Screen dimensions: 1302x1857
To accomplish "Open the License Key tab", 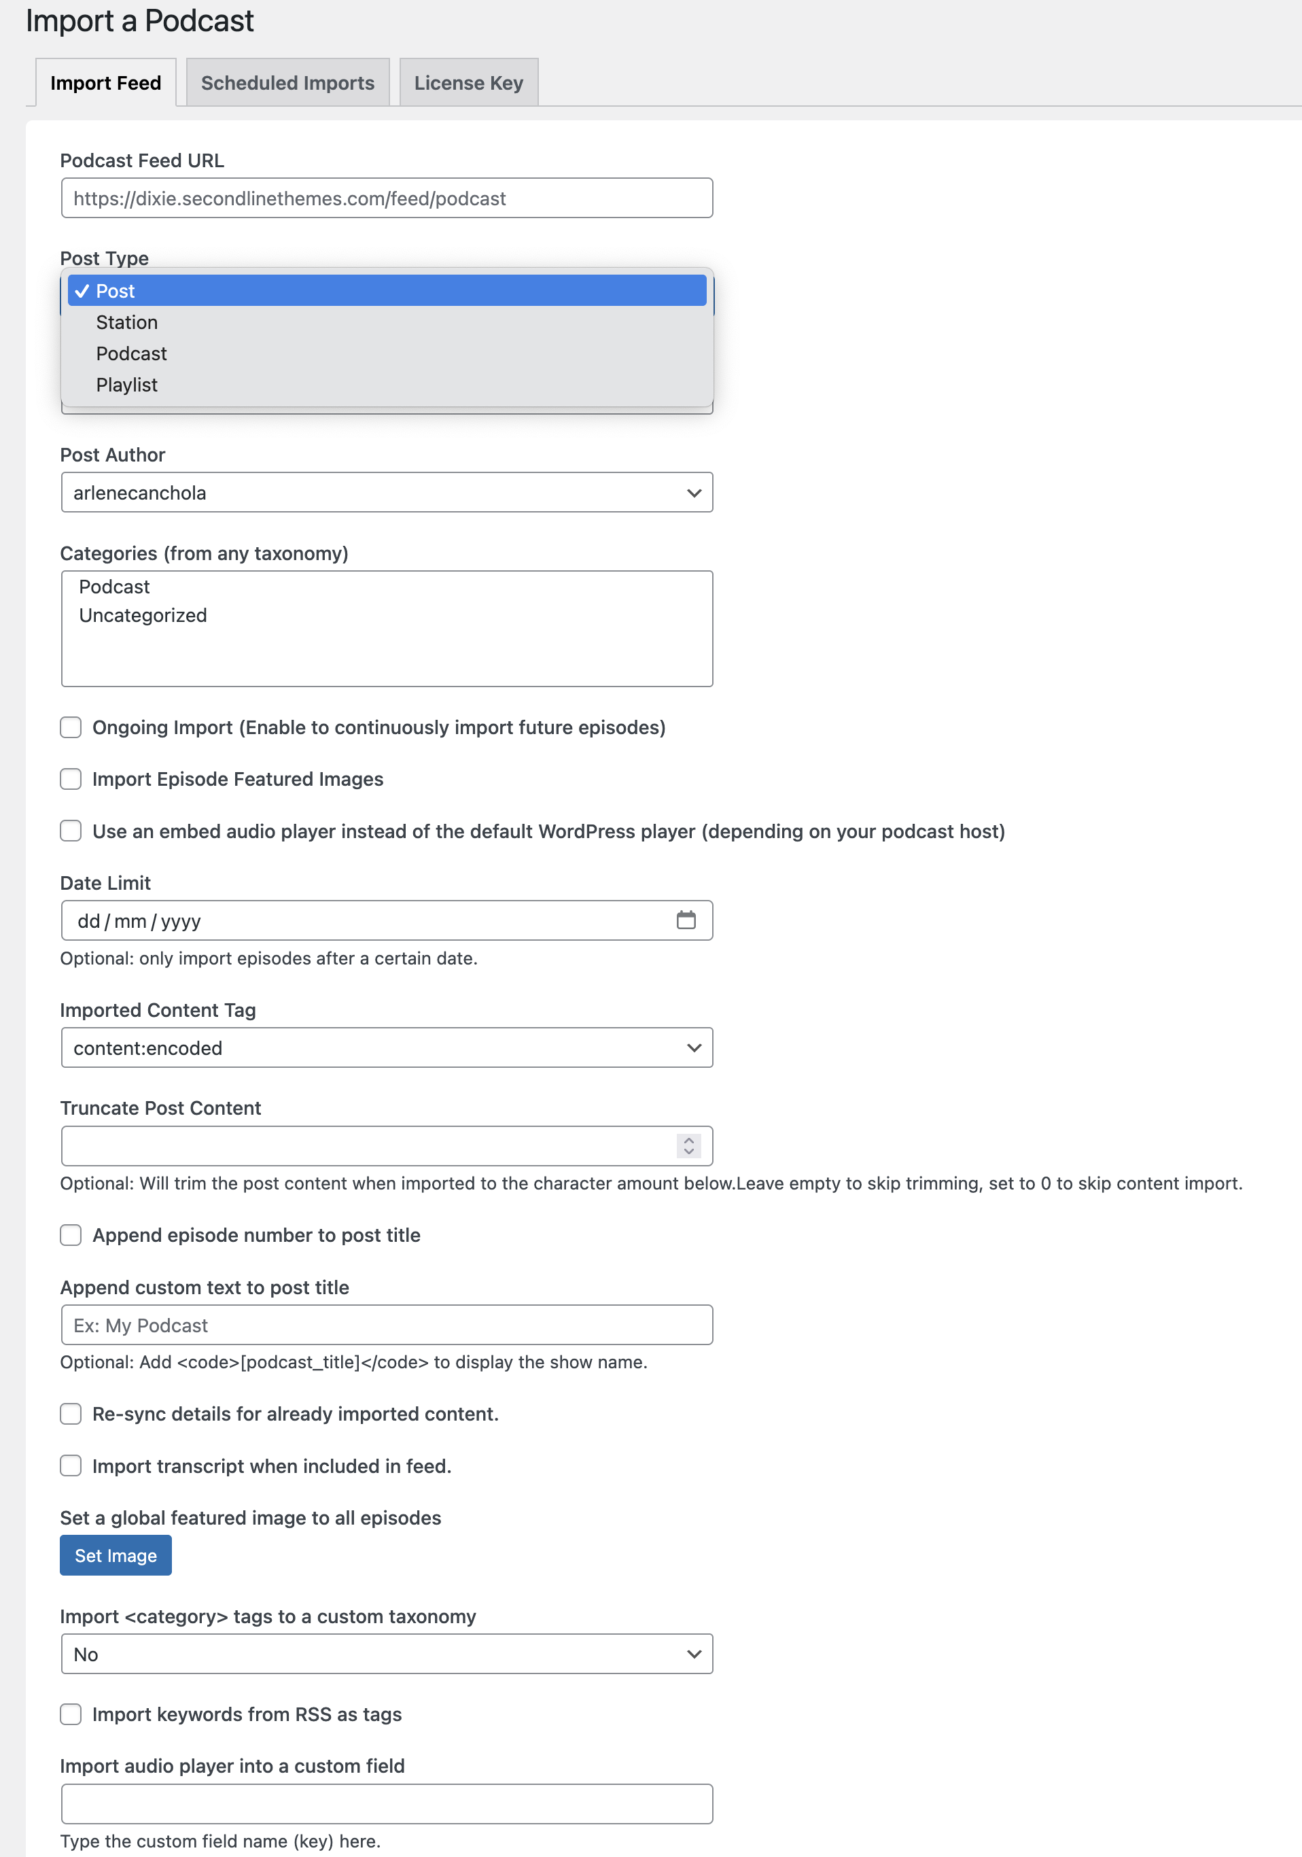I will pyautogui.click(x=468, y=82).
